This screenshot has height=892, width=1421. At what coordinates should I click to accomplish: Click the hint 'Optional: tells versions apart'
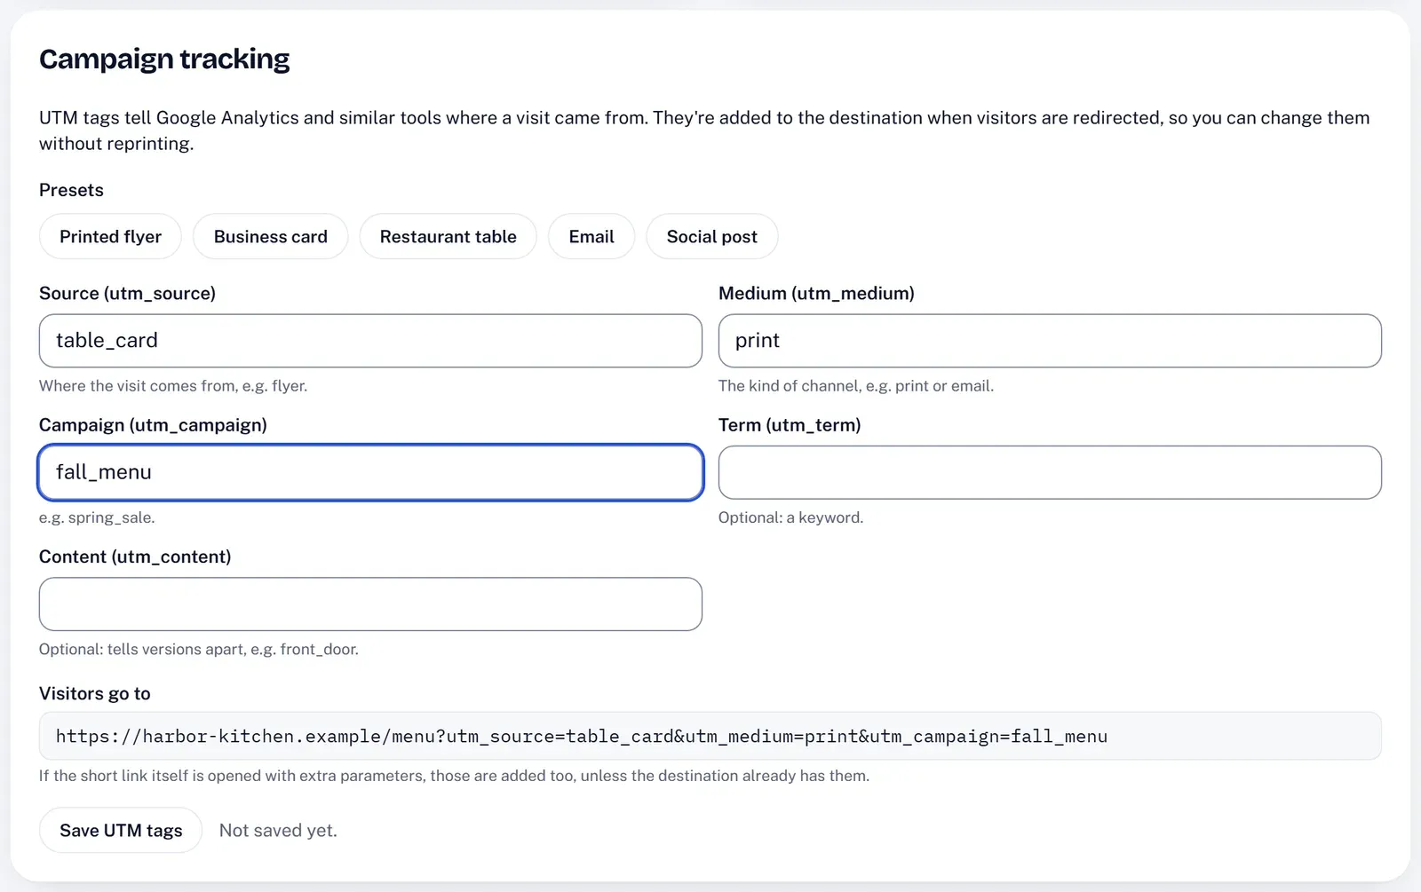click(x=142, y=650)
